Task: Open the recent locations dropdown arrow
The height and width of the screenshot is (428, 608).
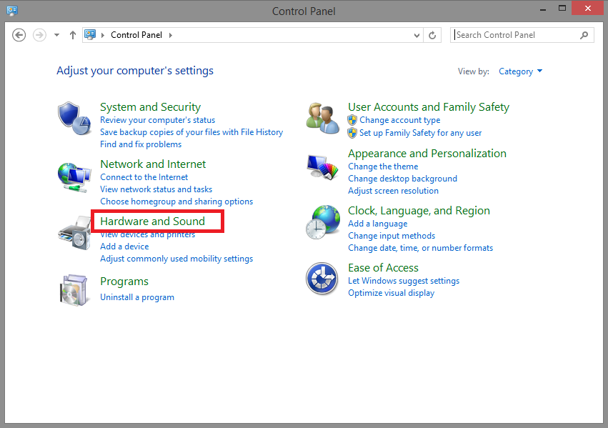Action: tap(56, 35)
